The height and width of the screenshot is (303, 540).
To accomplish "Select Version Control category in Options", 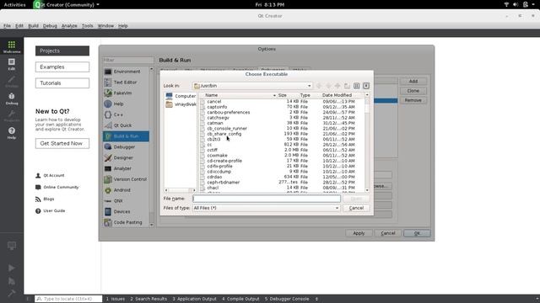I will pyautogui.click(x=126, y=179).
